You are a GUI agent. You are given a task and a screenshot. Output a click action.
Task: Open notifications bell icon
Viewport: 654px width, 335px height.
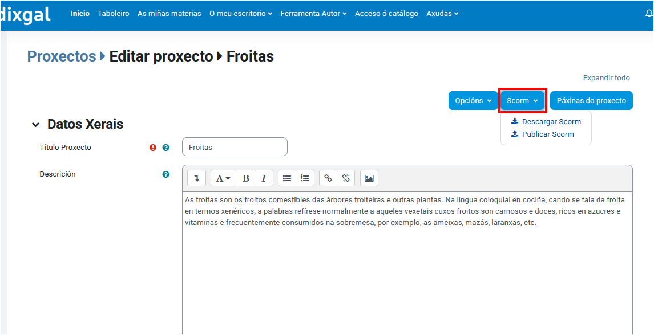pos(649,14)
